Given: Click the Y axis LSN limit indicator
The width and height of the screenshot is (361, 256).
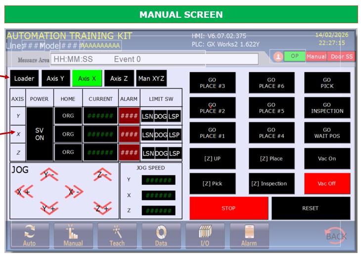Looking at the screenshot, I should (147, 116).
